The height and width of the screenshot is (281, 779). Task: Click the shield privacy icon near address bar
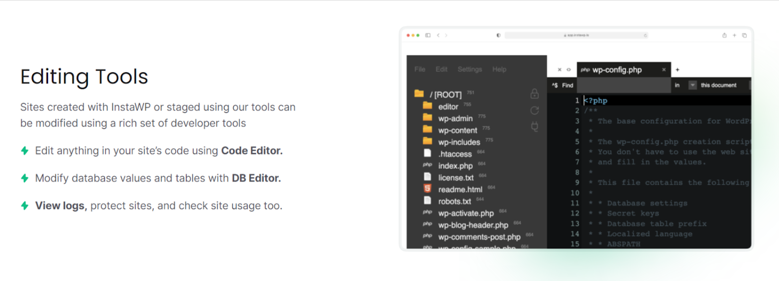tap(499, 35)
